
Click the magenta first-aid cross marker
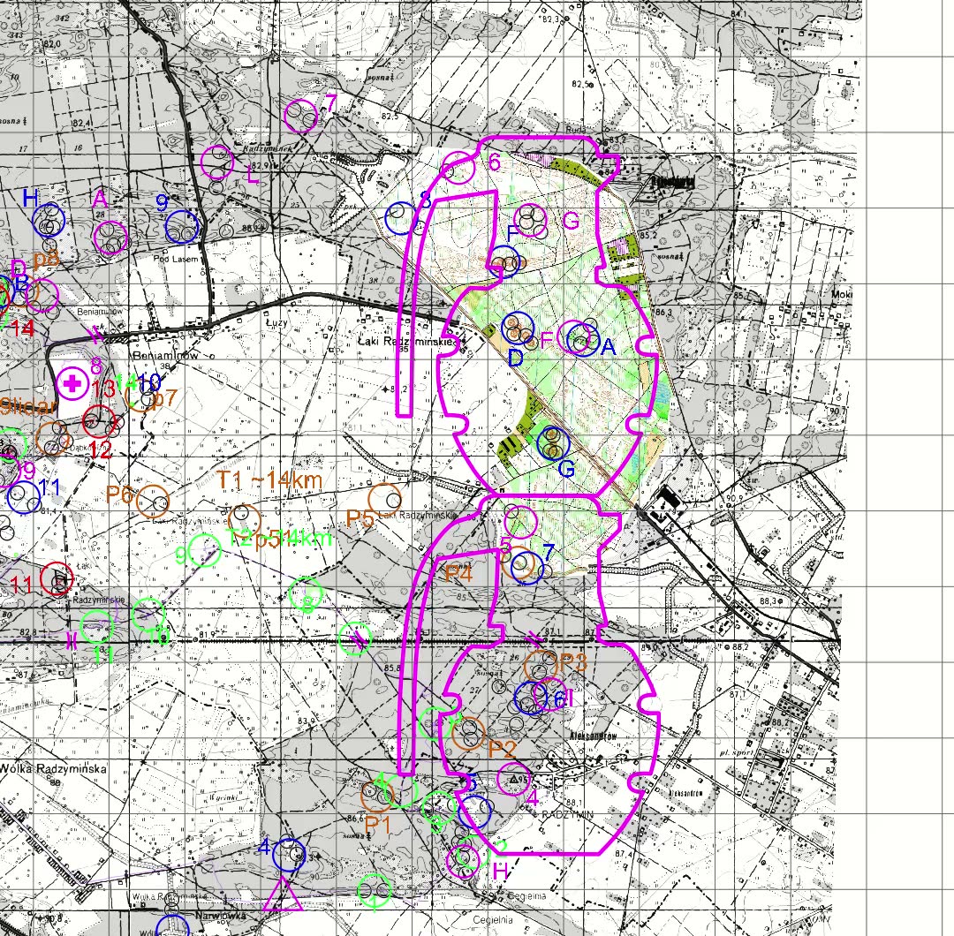coord(72,384)
